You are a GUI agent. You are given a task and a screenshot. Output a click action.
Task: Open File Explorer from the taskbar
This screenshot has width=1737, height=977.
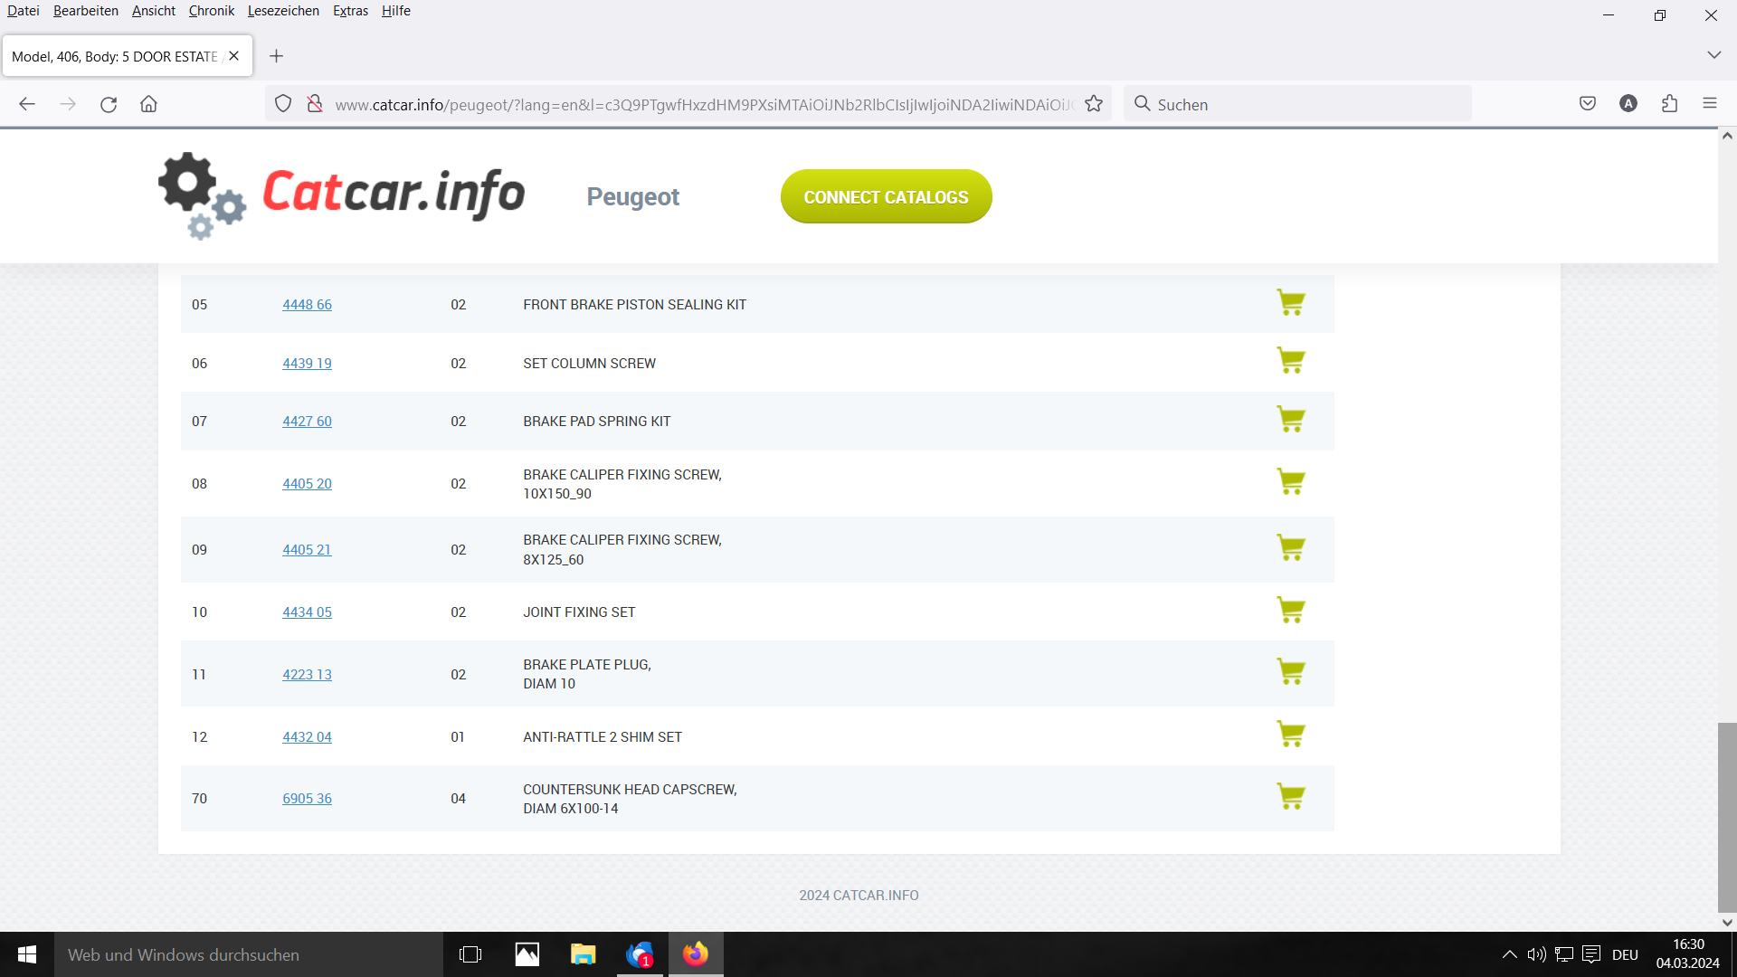(x=583, y=954)
